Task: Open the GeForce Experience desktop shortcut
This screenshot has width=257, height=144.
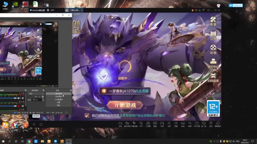Action: click(15, 6)
